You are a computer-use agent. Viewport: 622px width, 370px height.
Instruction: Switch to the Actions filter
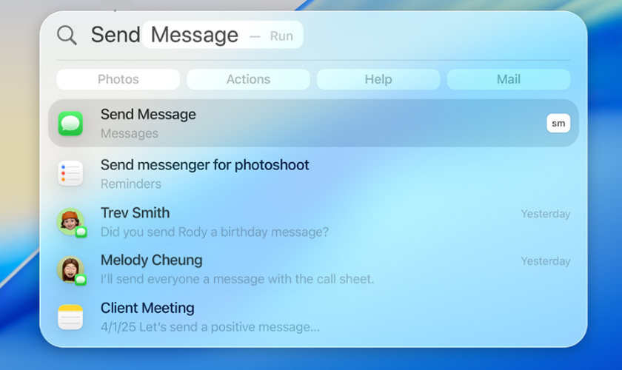point(248,79)
